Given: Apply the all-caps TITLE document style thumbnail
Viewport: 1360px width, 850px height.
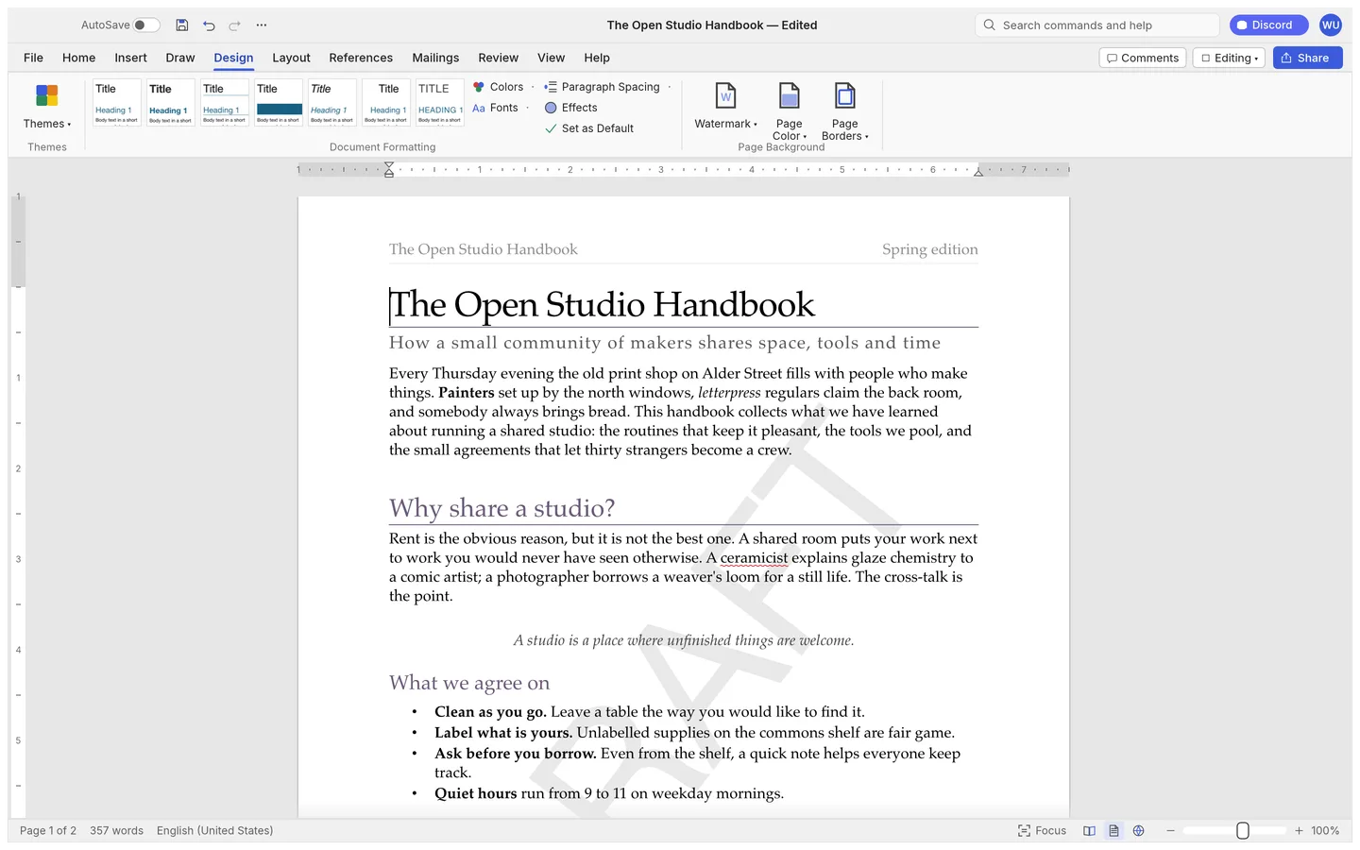Looking at the screenshot, I should tap(439, 103).
